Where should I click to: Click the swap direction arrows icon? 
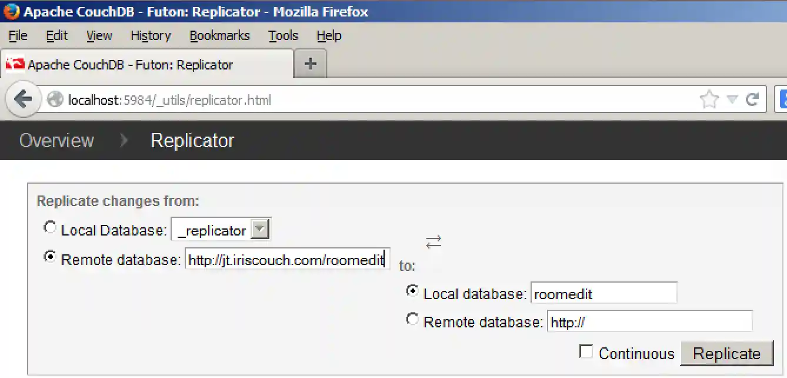click(433, 241)
